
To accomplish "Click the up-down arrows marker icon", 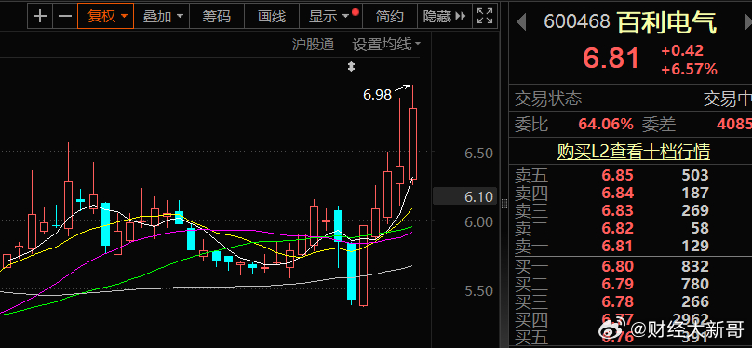I will tap(351, 67).
